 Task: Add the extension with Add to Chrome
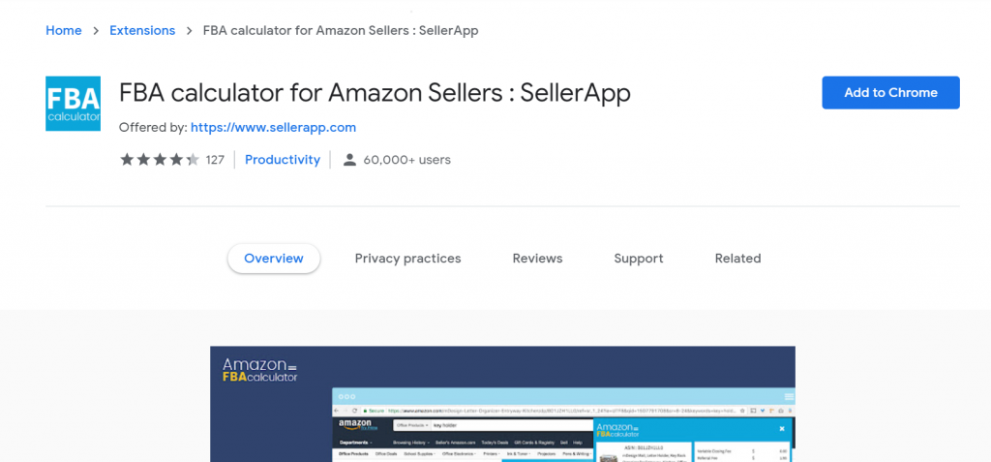click(x=890, y=92)
